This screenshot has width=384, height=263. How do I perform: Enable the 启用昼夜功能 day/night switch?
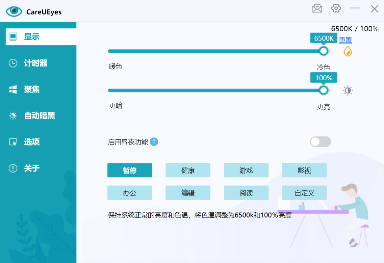pyautogui.click(x=320, y=141)
